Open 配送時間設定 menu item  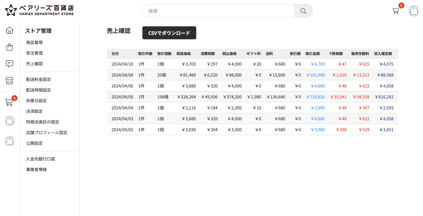tap(38, 90)
